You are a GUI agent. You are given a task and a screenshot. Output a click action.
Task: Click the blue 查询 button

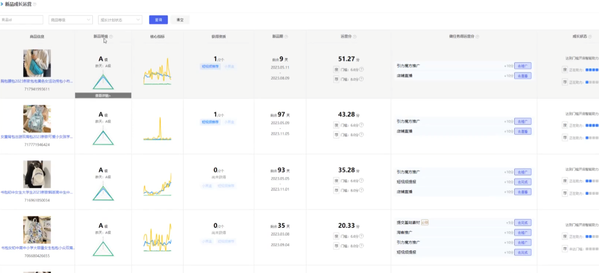(159, 20)
